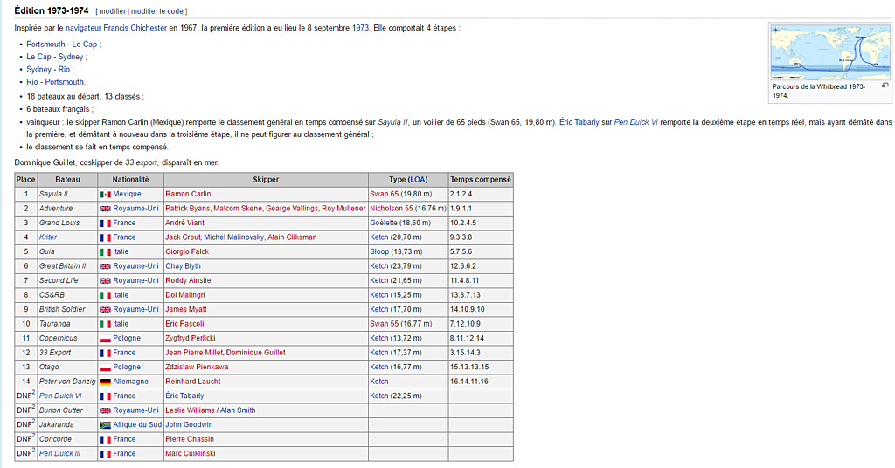Click the UK flag icon in Adventure row

point(105,209)
